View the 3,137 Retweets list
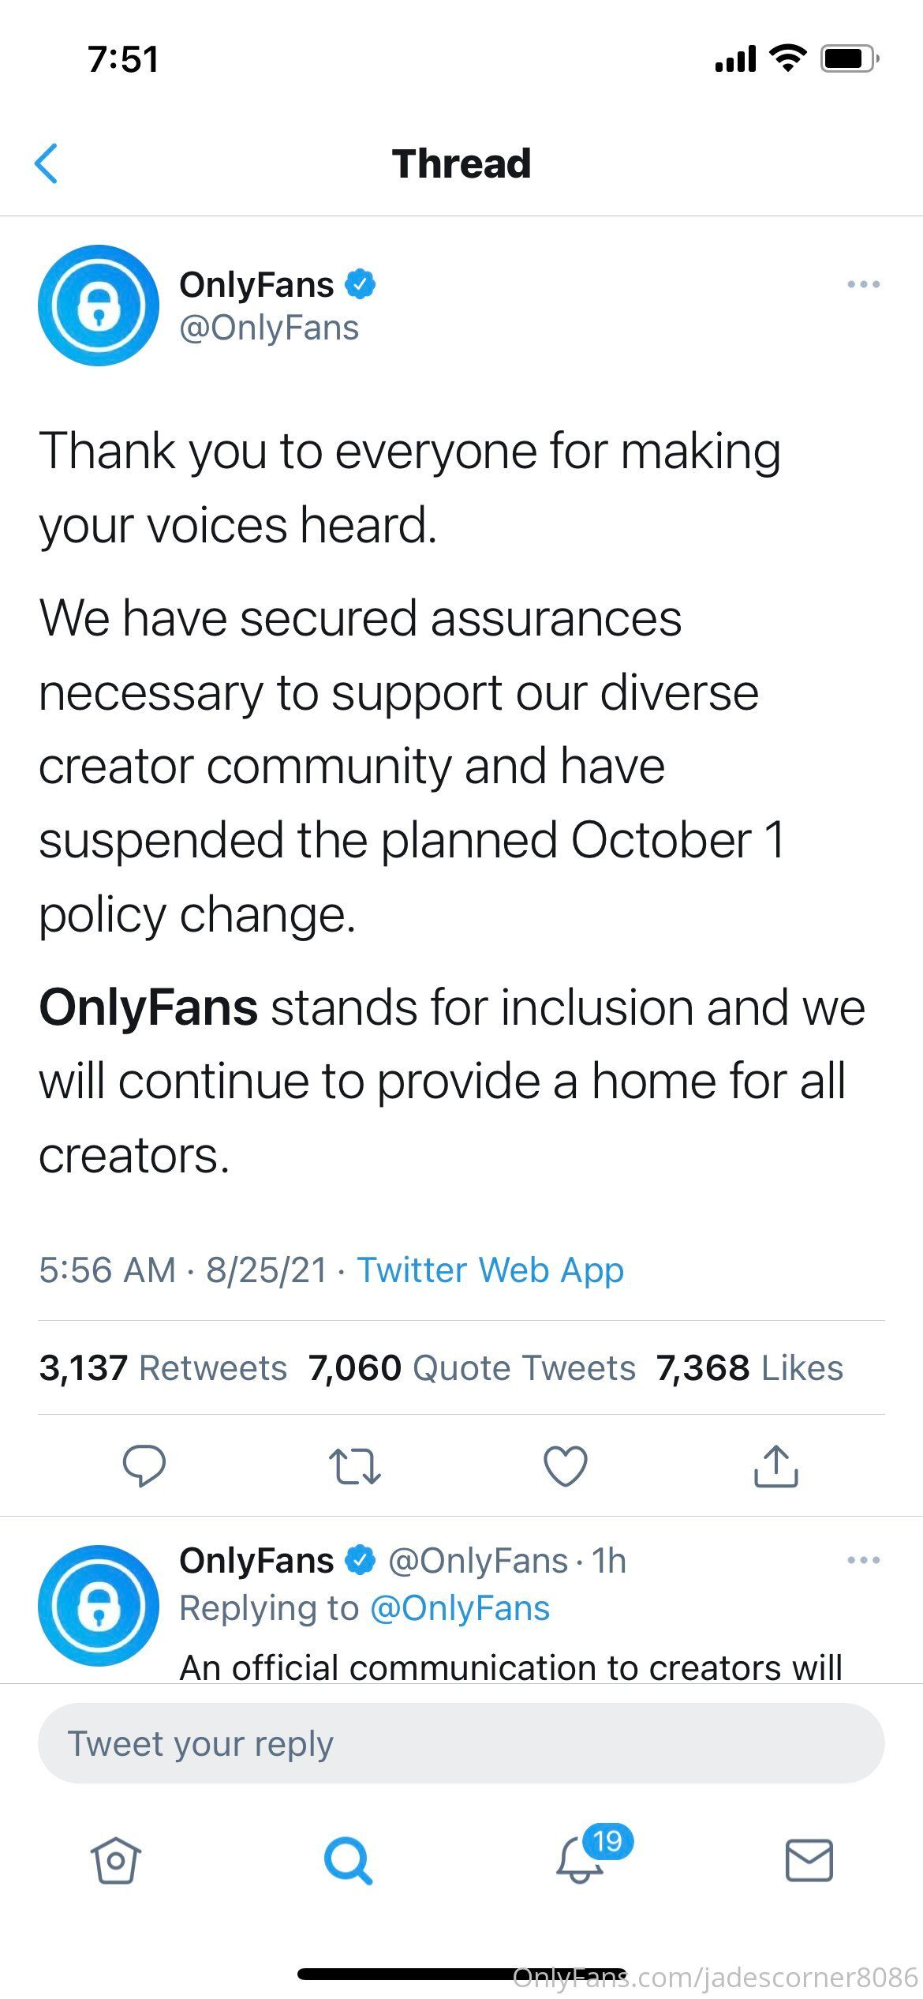923x1999 pixels. point(163,1367)
